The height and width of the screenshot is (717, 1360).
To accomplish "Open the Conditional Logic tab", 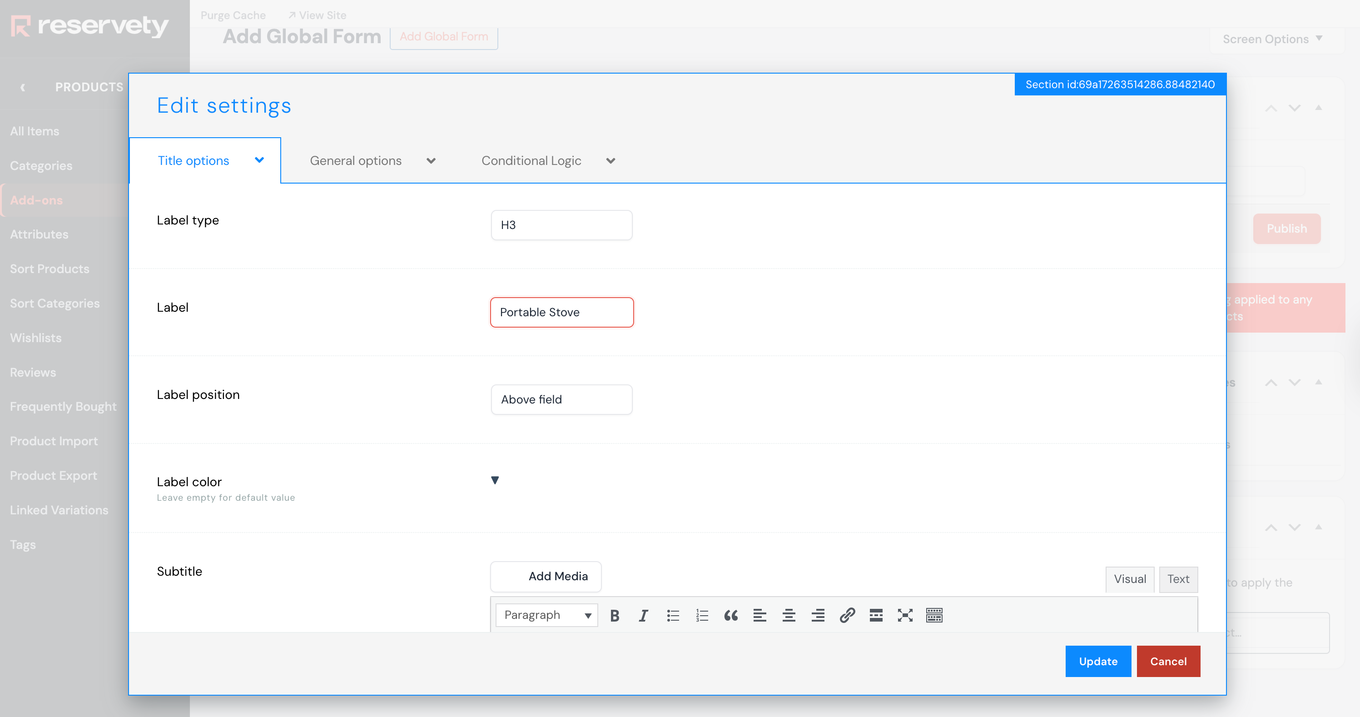I will 547,161.
